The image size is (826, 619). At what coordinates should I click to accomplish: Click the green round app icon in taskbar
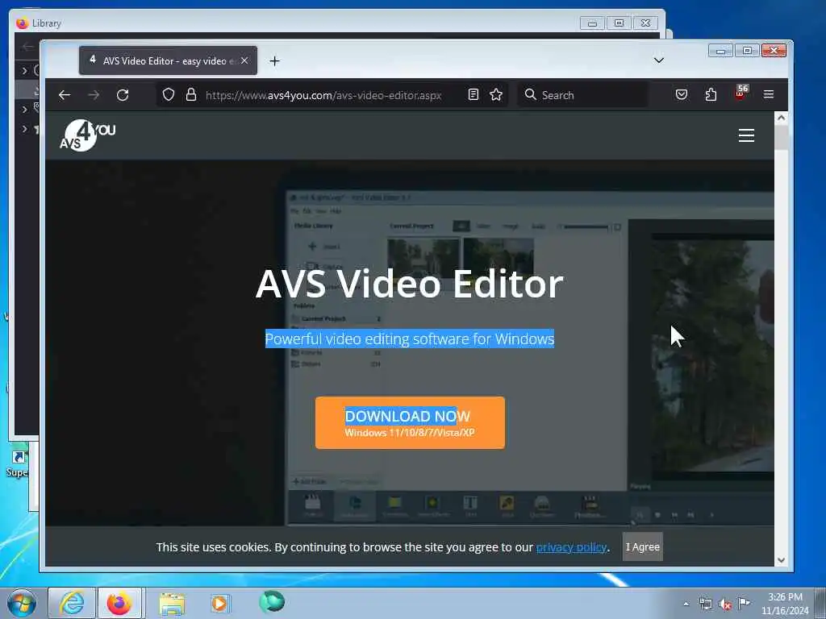[272, 601]
